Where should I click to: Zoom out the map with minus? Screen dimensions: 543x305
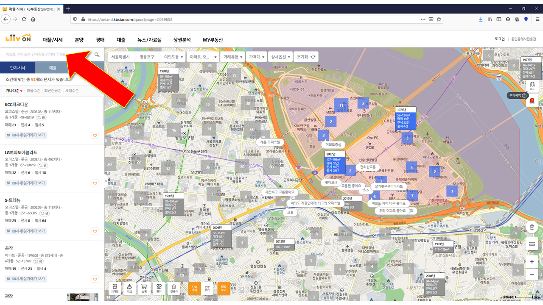coord(532,274)
